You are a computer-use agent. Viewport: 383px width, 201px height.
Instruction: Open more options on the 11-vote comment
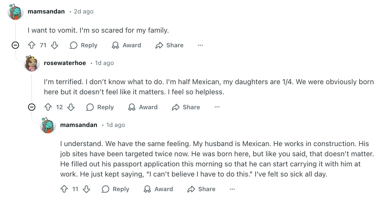pos(232,189)
